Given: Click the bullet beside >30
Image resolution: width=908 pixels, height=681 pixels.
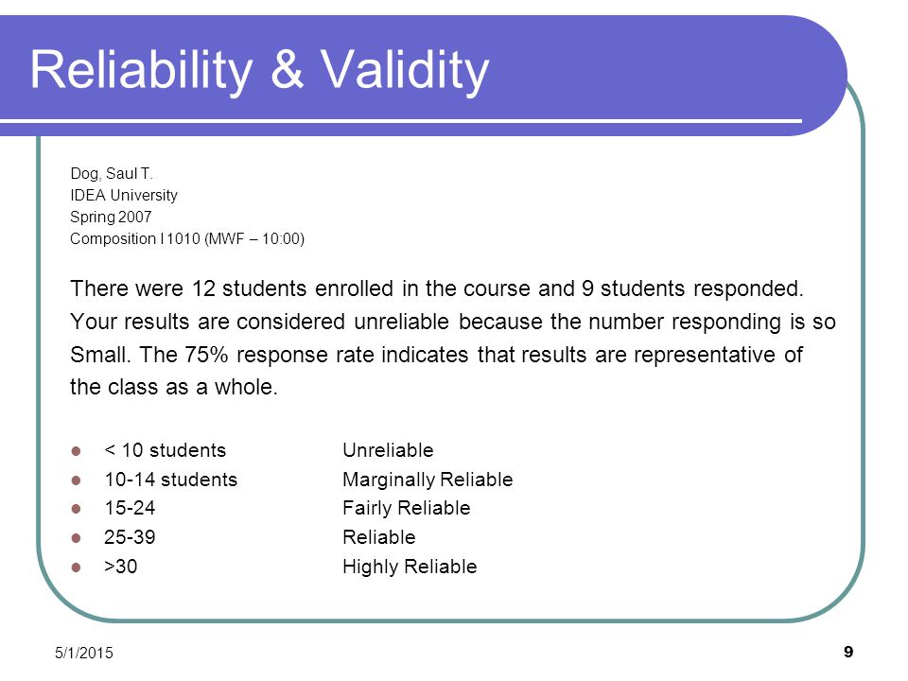Looking at the screenshot, I should [76, 567].
